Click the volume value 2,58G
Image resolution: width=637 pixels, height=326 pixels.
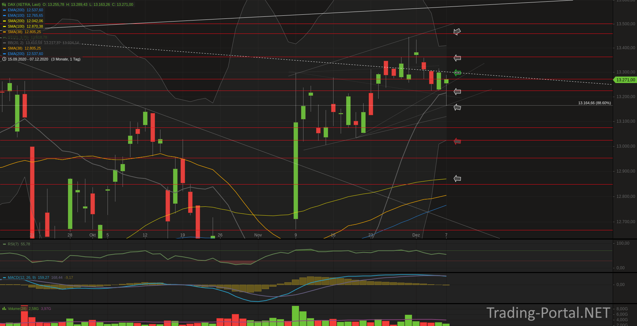[x=33, y=309]
